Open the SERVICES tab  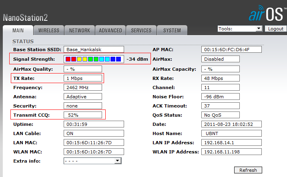coord(141,30)
